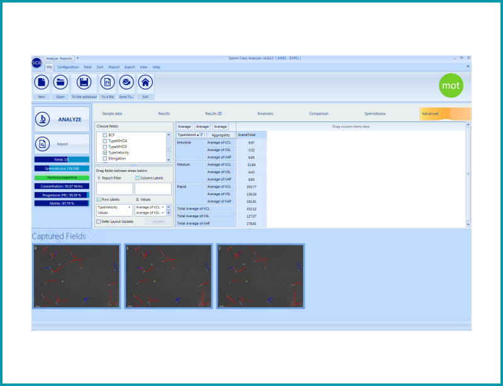Screen dimensions: 503x386
Task: Open Average of VSL value dropdown
Action: pyautogui.click(x=163, y=213)
